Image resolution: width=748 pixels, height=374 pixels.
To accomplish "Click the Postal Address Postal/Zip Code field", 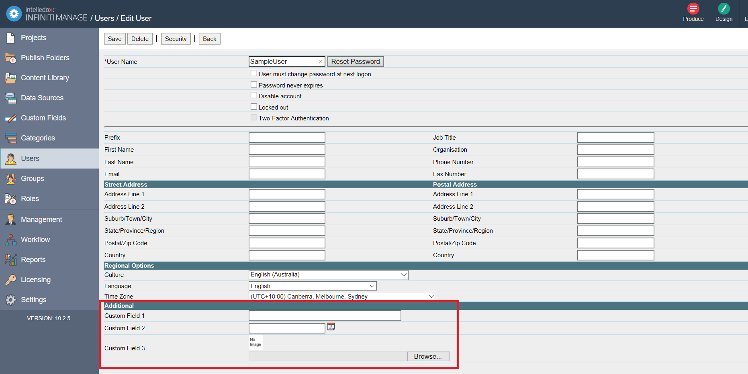I will [616, 243].
